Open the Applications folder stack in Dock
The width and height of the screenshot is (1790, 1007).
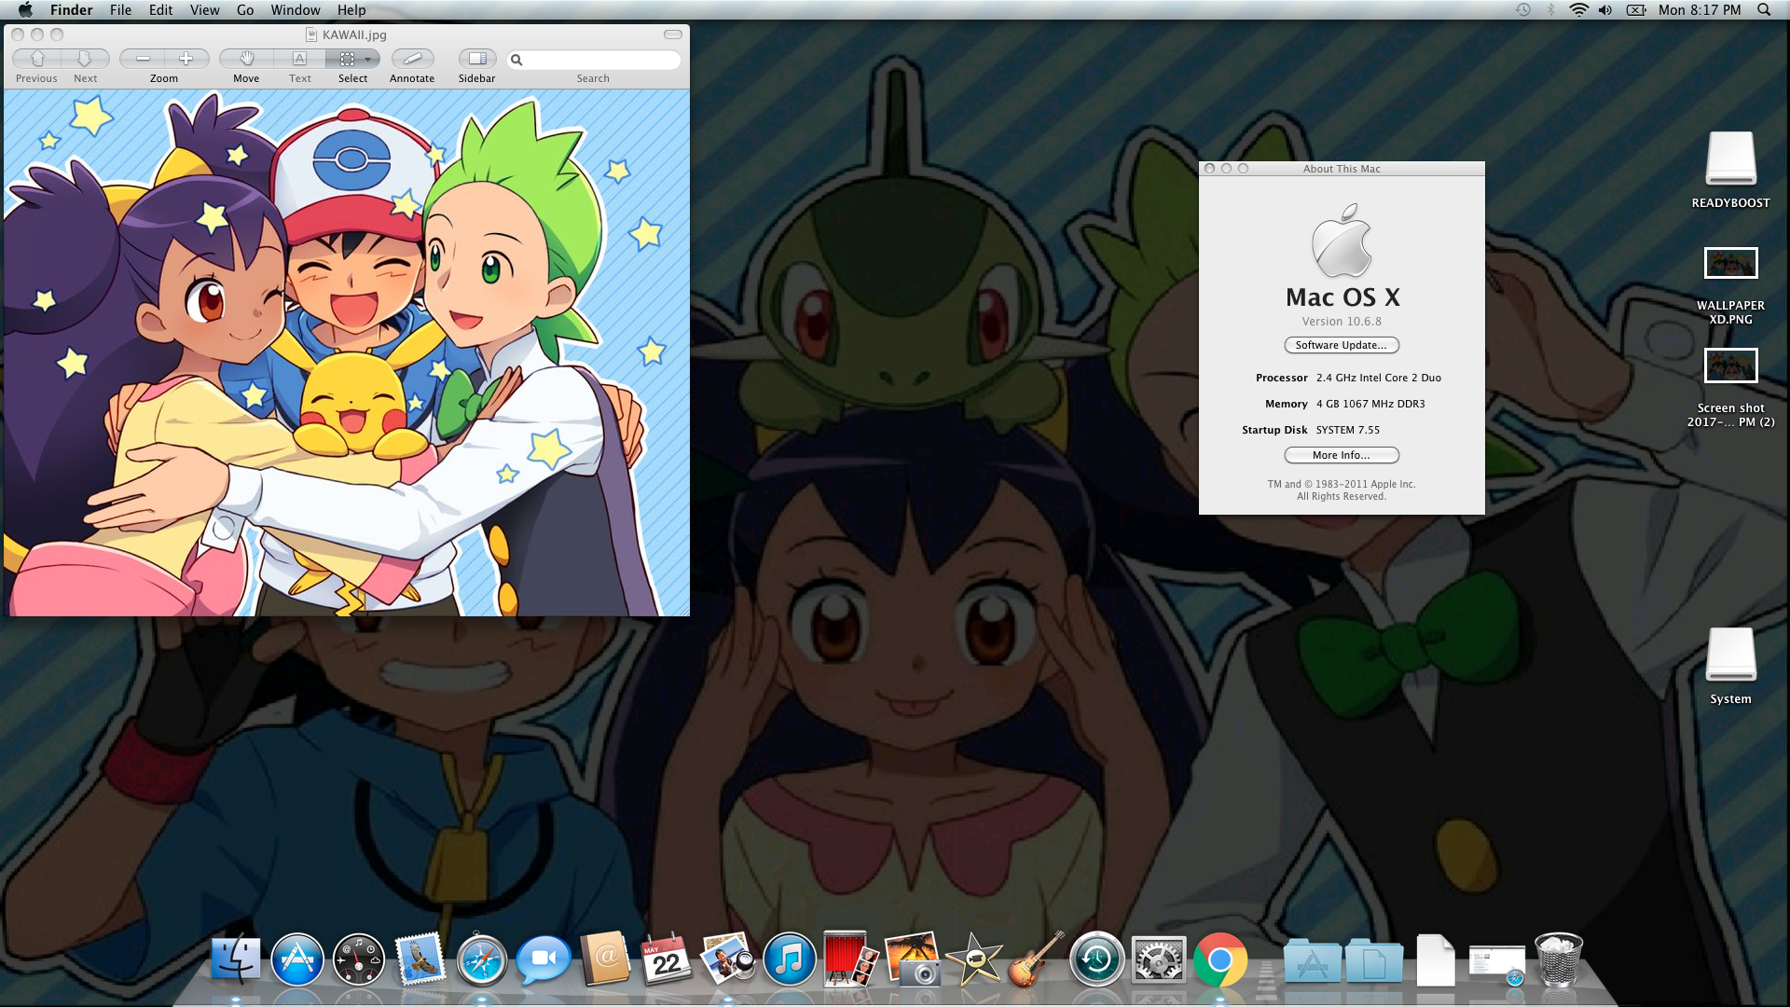(1312, 960)
